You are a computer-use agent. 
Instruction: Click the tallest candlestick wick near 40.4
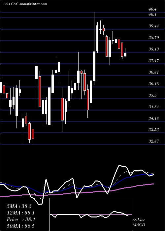[x=94, y=49]
